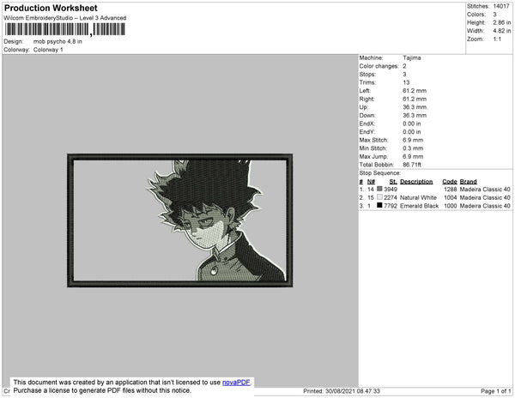The height and width of the screenshot is (398, 515).
Task: Select the Up value 36.3 mm
Action: tap(415, 107)
